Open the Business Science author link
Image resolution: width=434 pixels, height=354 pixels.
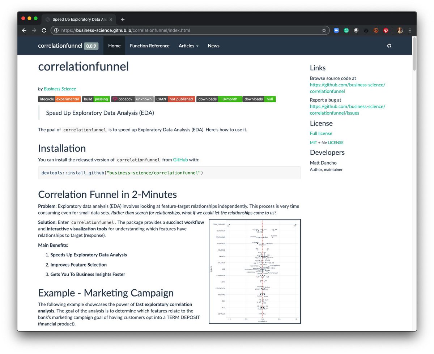click(x=60, y=89)
